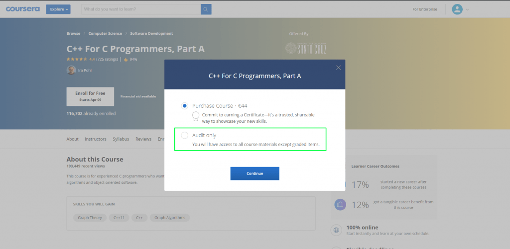Open instructor Ira Pohl's photo
This screenshot has width=510, height=249.
pos(71,70)
